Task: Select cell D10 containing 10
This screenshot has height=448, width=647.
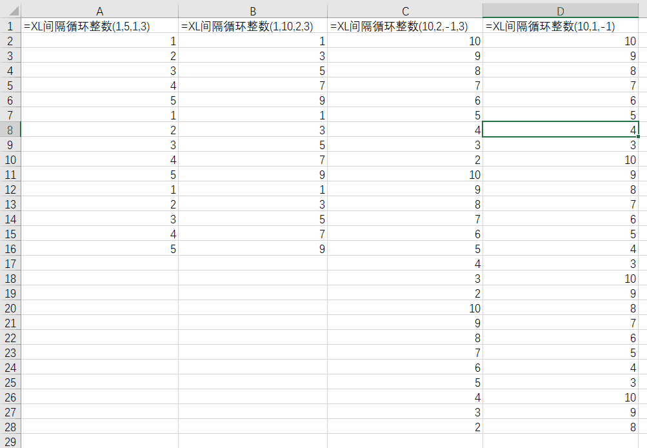Action: pos(561,159)
